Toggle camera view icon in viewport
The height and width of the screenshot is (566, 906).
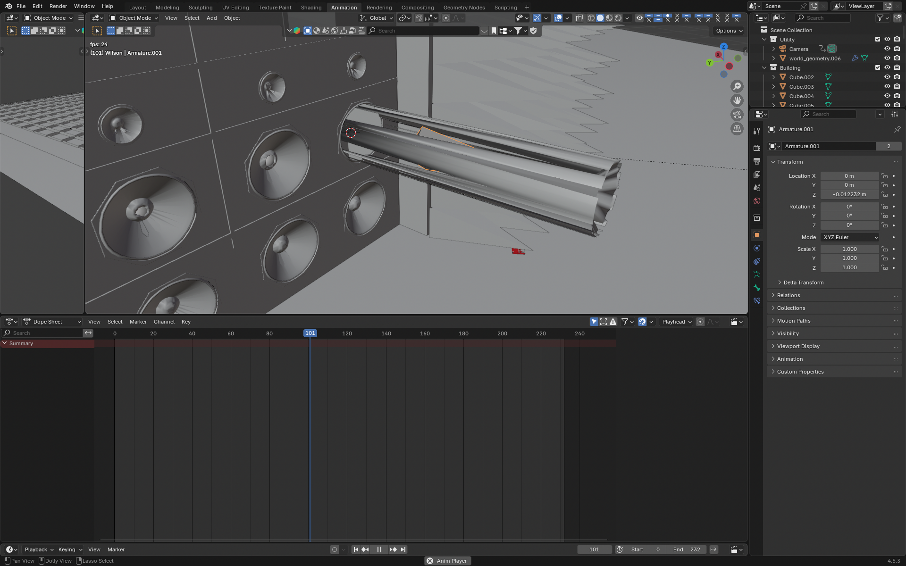coord(737,115)
